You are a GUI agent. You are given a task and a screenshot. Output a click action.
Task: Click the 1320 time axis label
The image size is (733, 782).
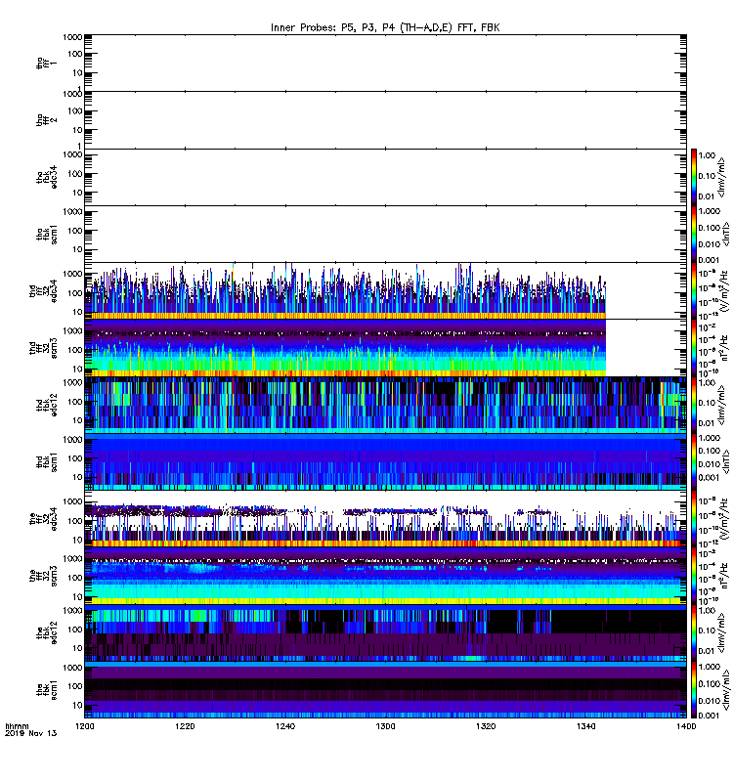point(486,726)
